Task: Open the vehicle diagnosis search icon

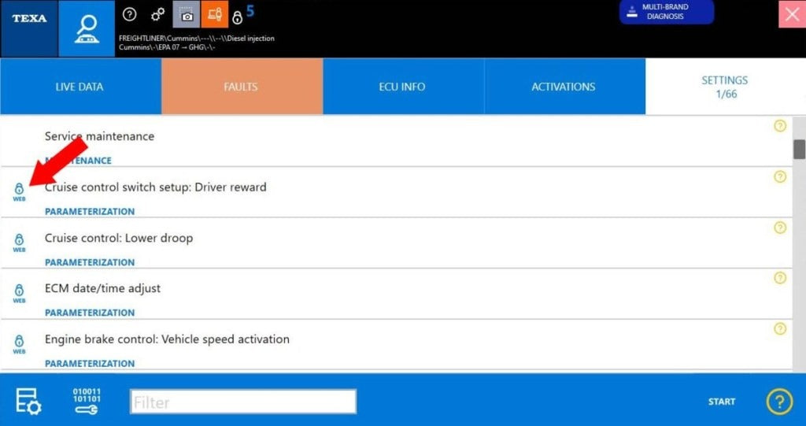Action: (86, 28)
